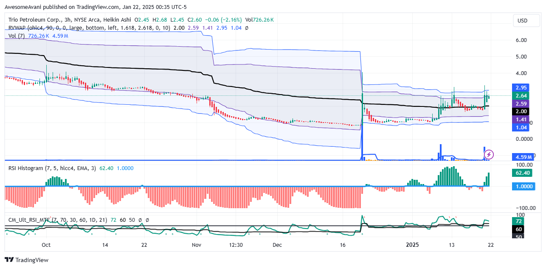Click the 5.00 price scale value
Viewport: 546px width, 268px height.
click(521, 56)
